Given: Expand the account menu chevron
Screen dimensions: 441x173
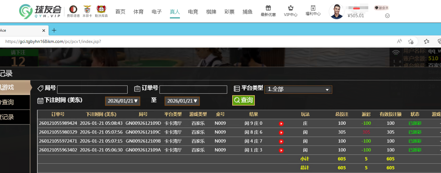Looking at the screenshot, I should tap(387, 16).
